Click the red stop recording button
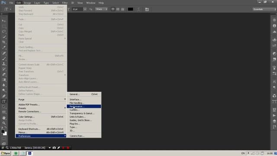The width and height of the screenshot is (277, 156). (68, 148)
